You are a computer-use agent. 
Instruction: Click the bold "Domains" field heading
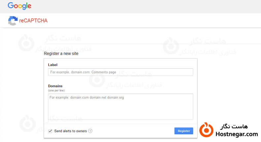(x=55, y=86)
